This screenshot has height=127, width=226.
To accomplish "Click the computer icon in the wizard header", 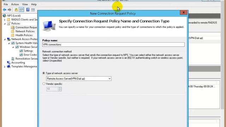I will point(49,26).
